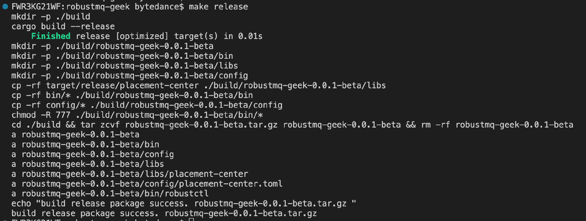586x221 pixels.
Task: Click the 'mkdir -p ./build' line
Action: tap(51, 16)
